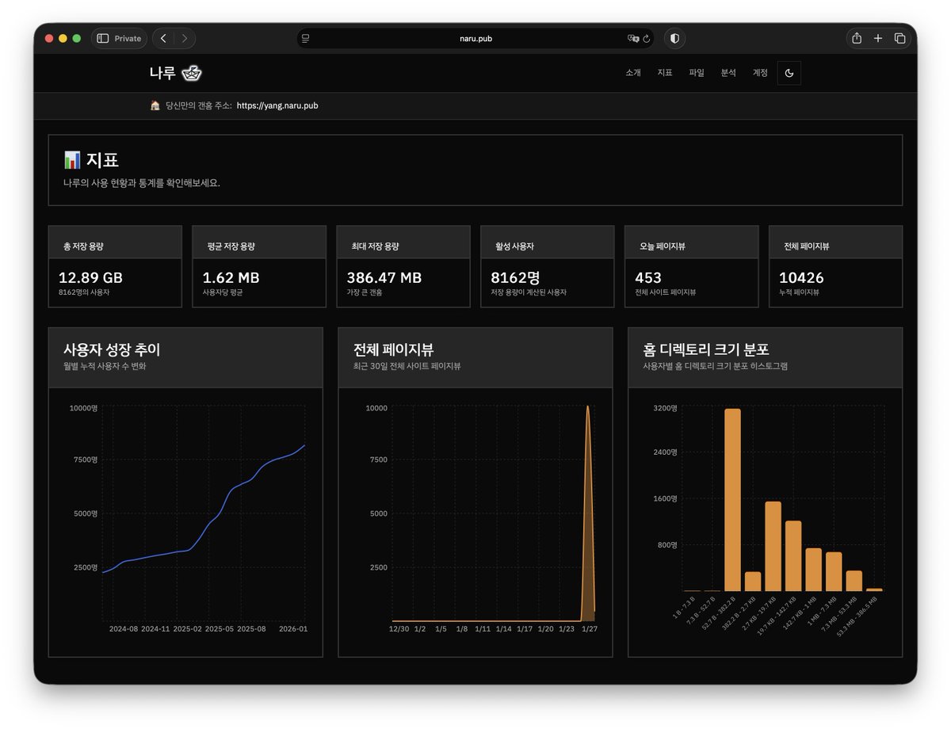
Task: Show tab overview icon
Action: coord(899,38)
